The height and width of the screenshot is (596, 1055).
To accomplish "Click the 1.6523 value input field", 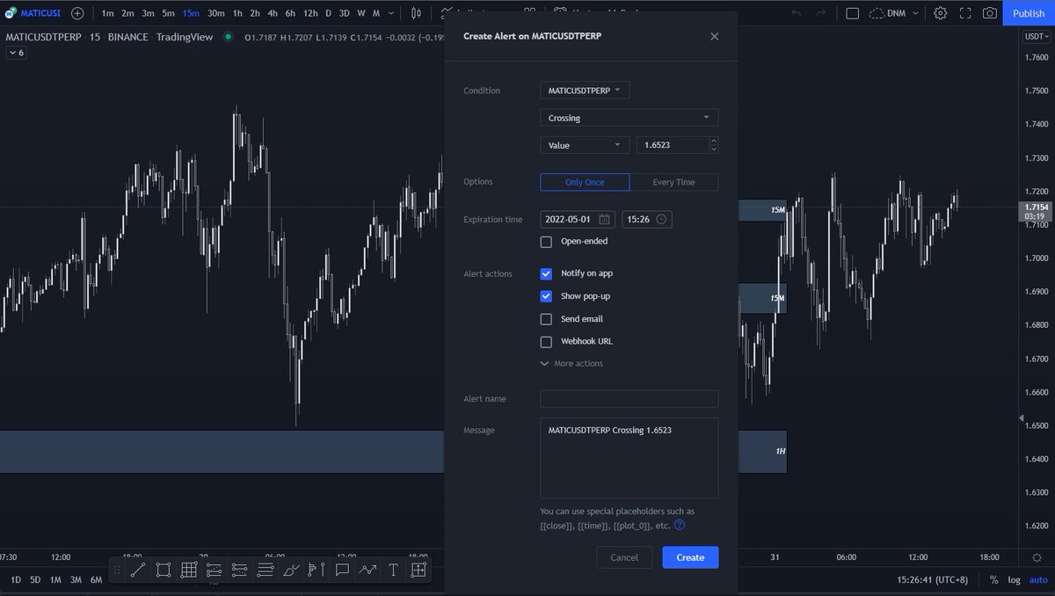I will 673,145.
